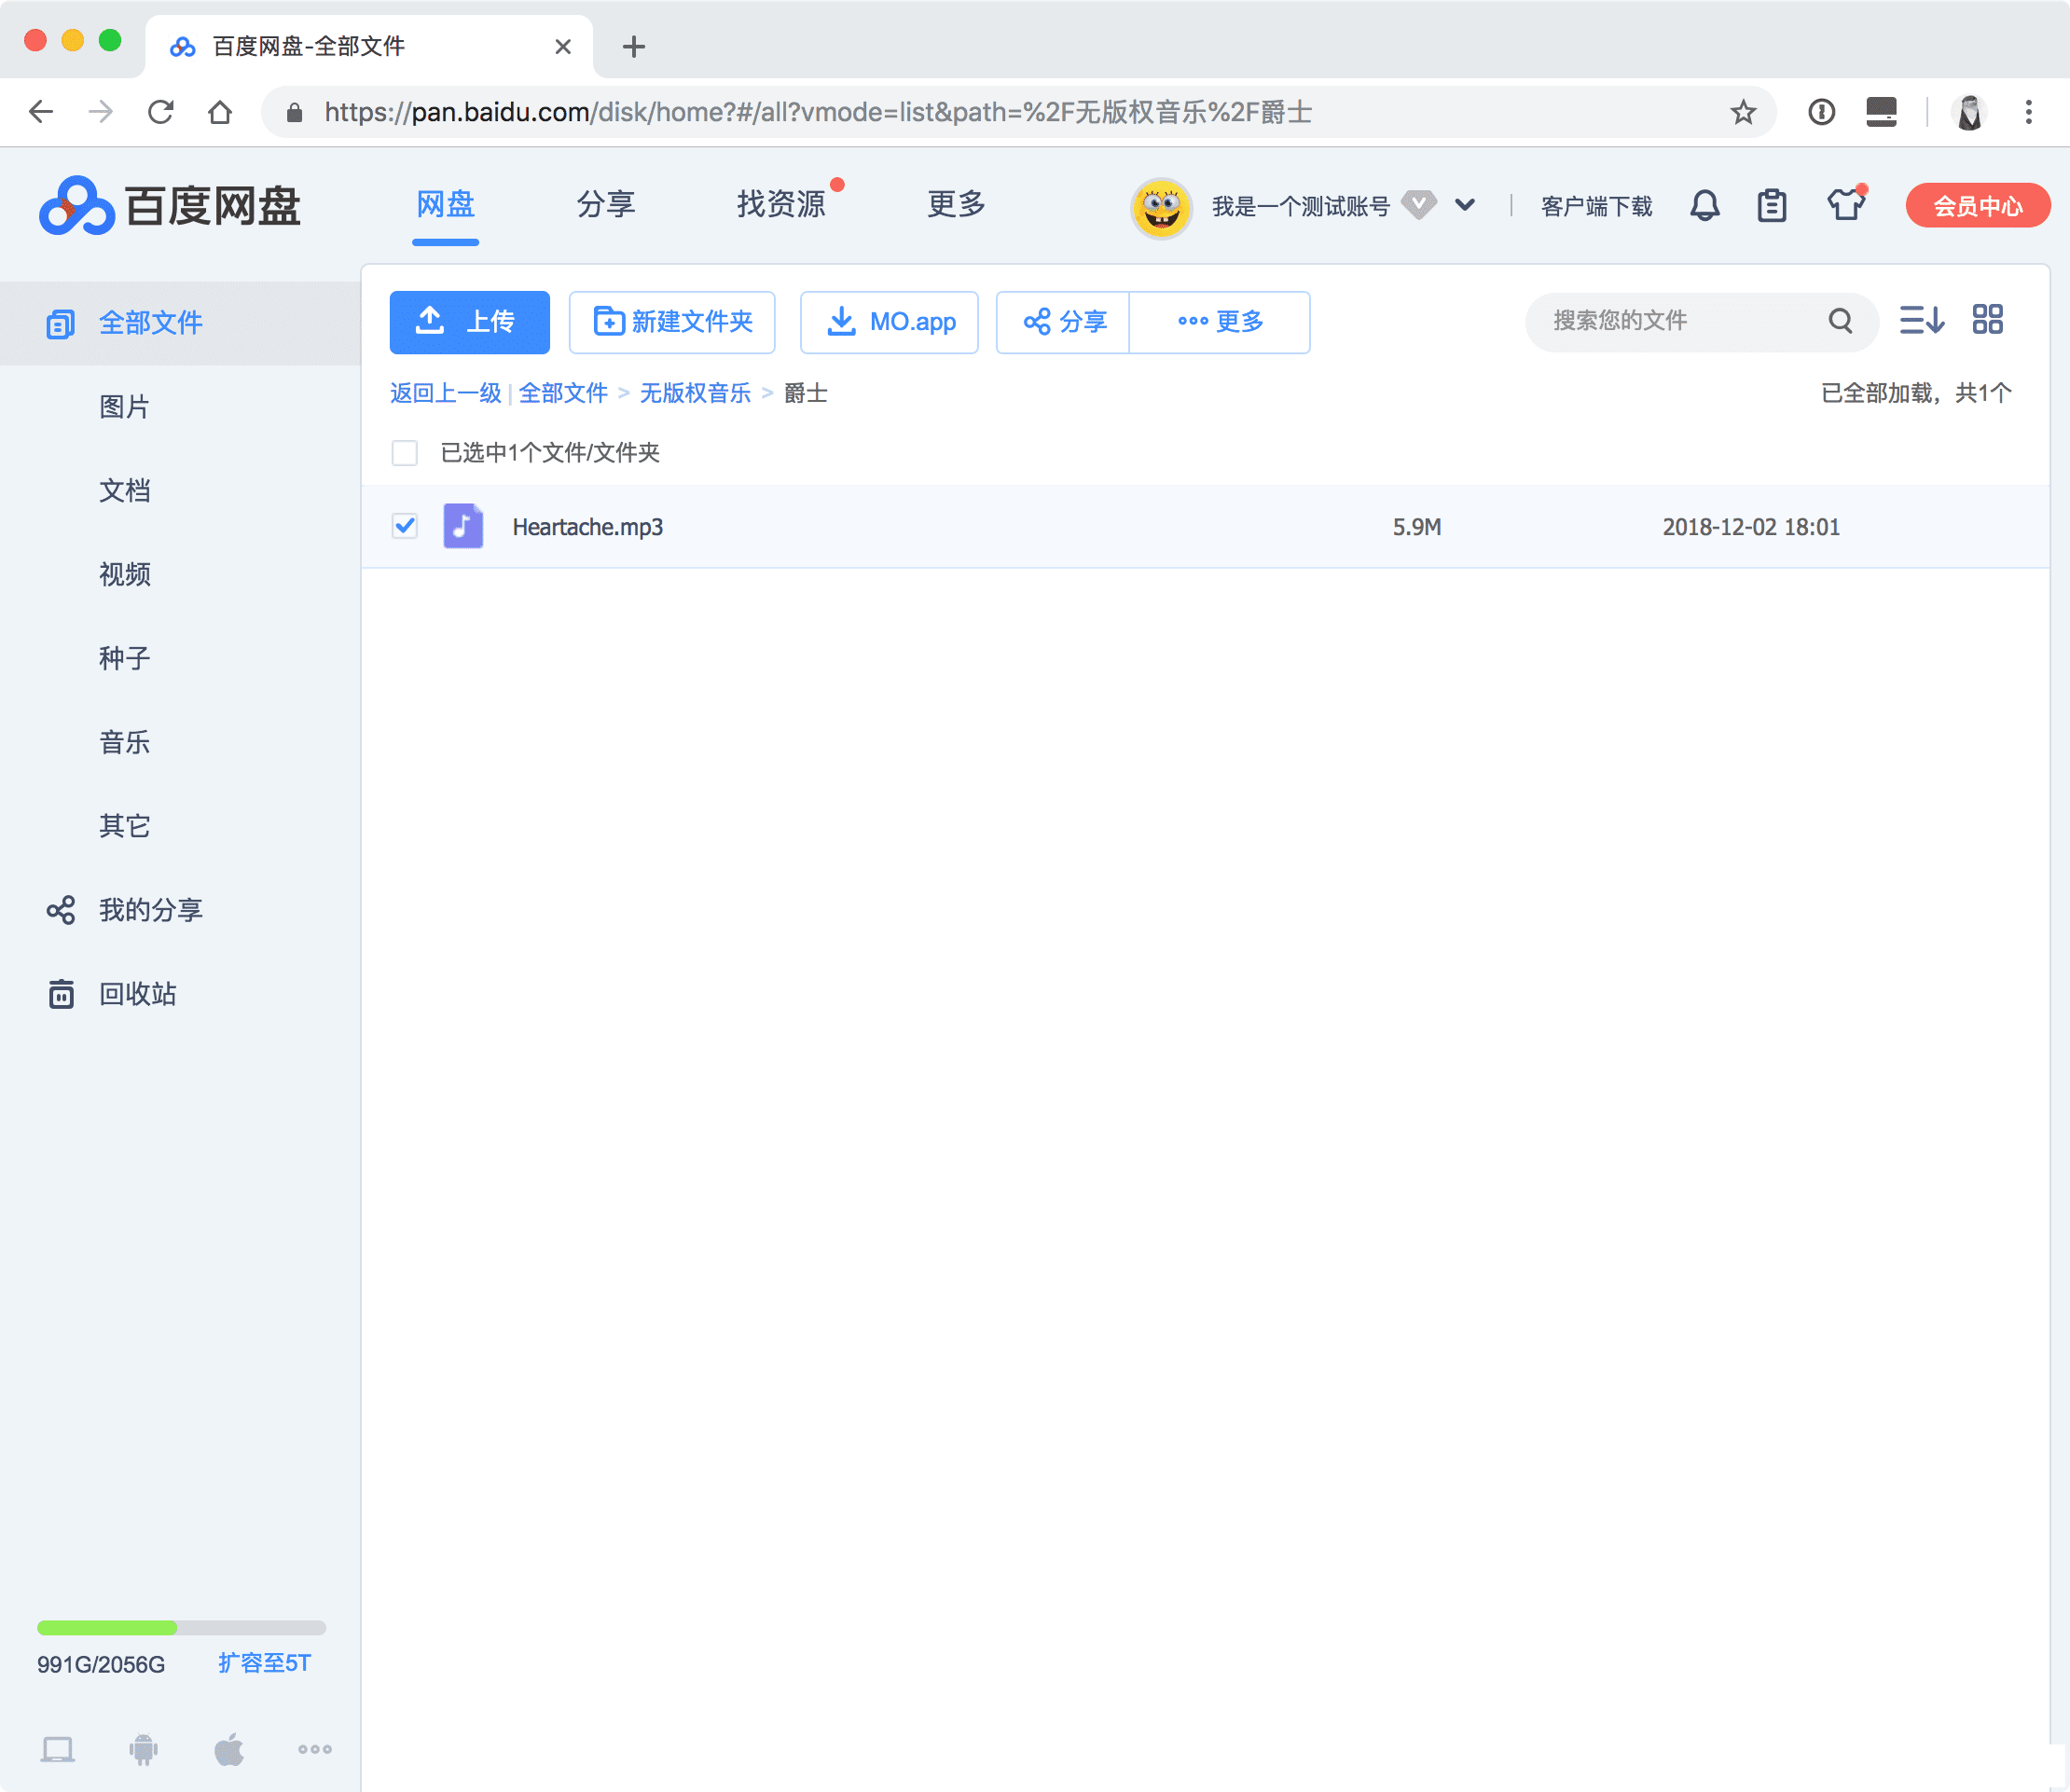Expand the three-dots more clients menu

tap(315, 1749)
